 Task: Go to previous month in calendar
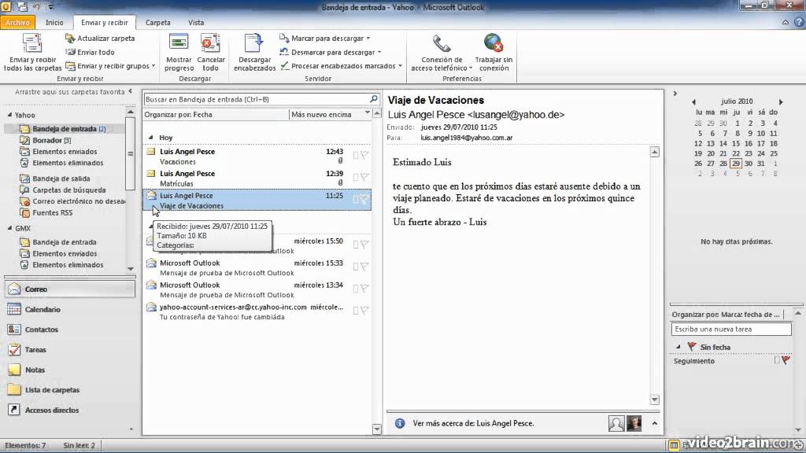693,101
